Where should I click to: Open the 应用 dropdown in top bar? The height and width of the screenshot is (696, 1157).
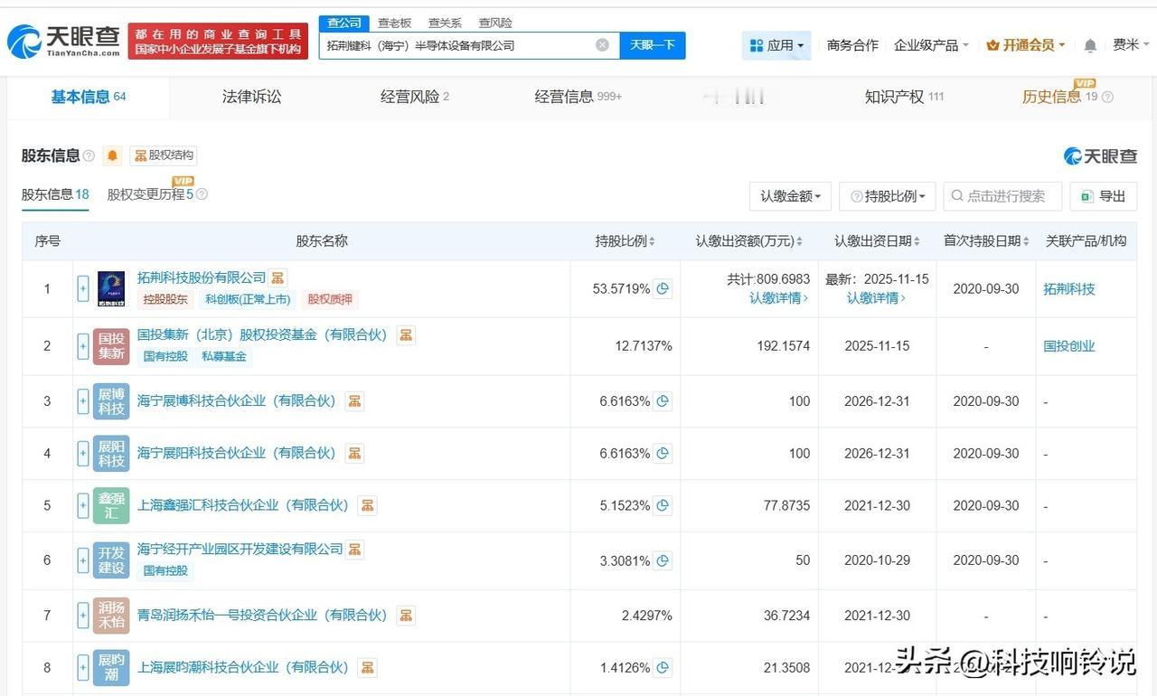tap(776, 45)
